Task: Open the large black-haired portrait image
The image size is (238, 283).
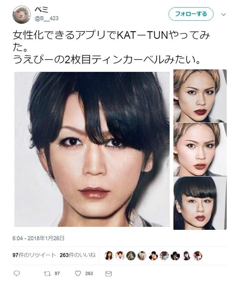Action: click(x=92, y=149)
